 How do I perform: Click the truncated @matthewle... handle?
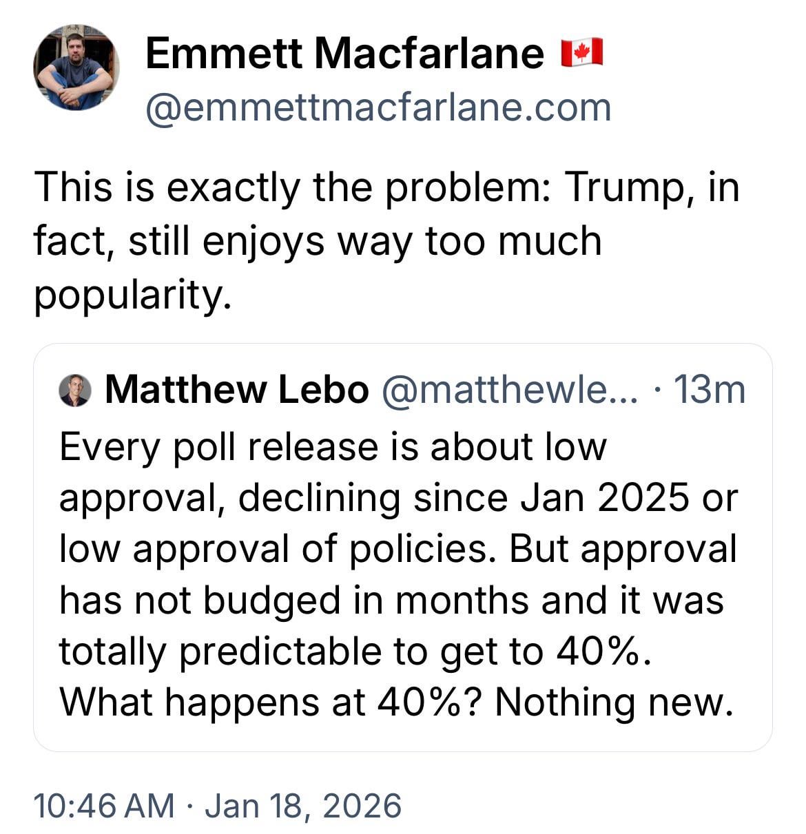click(x=509, y=390)
